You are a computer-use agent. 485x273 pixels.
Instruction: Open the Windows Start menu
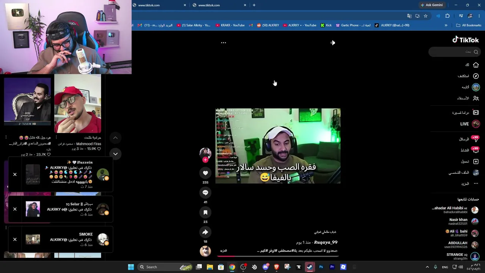point(131,267)
